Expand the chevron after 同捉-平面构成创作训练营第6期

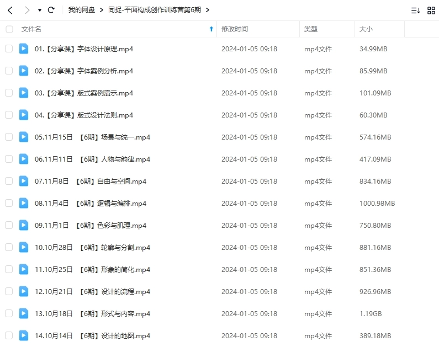pyautogui.click(x=207, y=10)
